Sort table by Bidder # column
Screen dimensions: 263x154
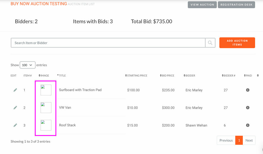point(229,76)
